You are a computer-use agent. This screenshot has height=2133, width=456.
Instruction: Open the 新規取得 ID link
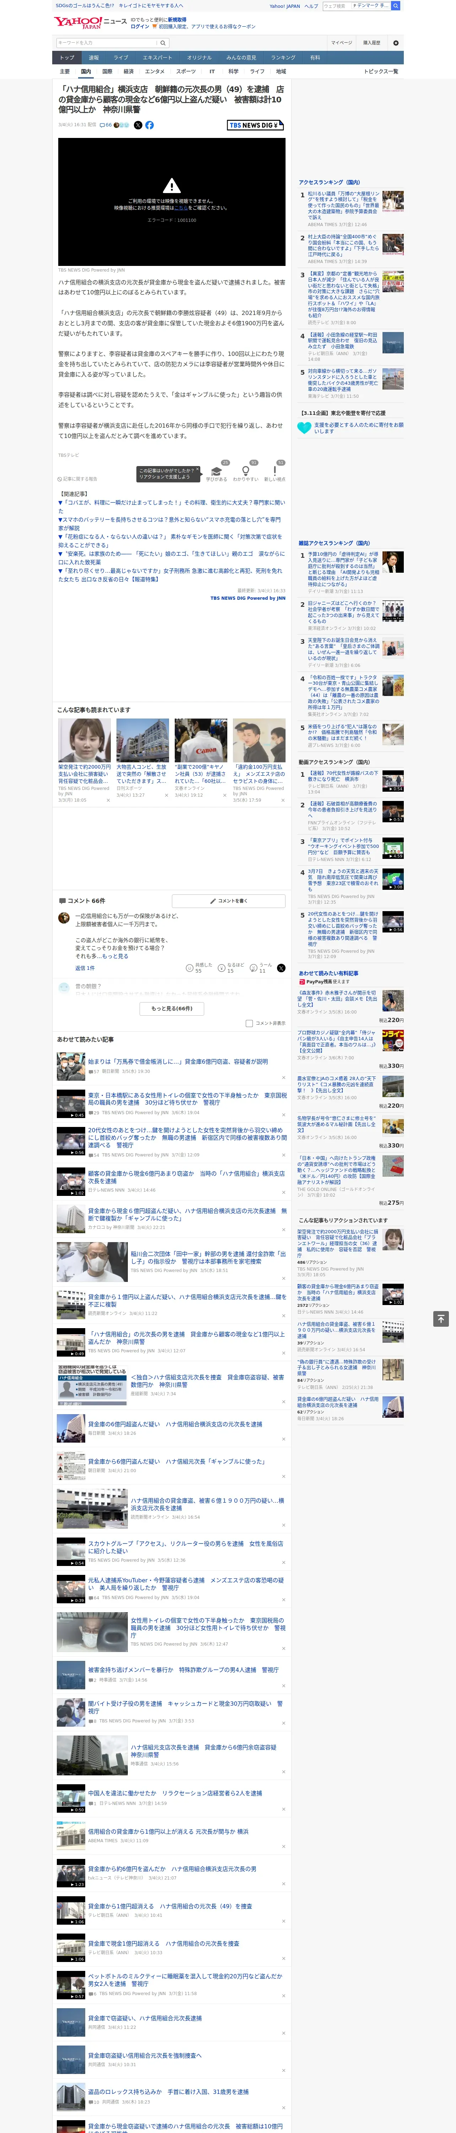tap(177, 19)
